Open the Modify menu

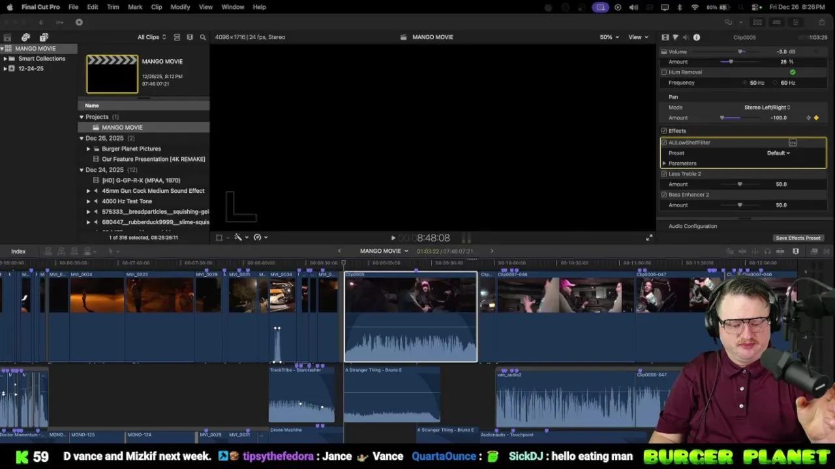180,7
